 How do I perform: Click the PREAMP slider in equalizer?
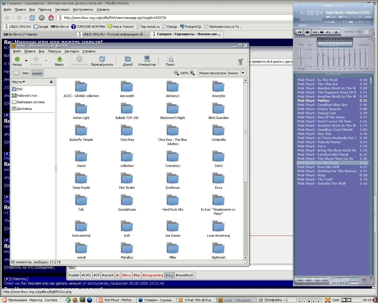[x=301, y=58]
